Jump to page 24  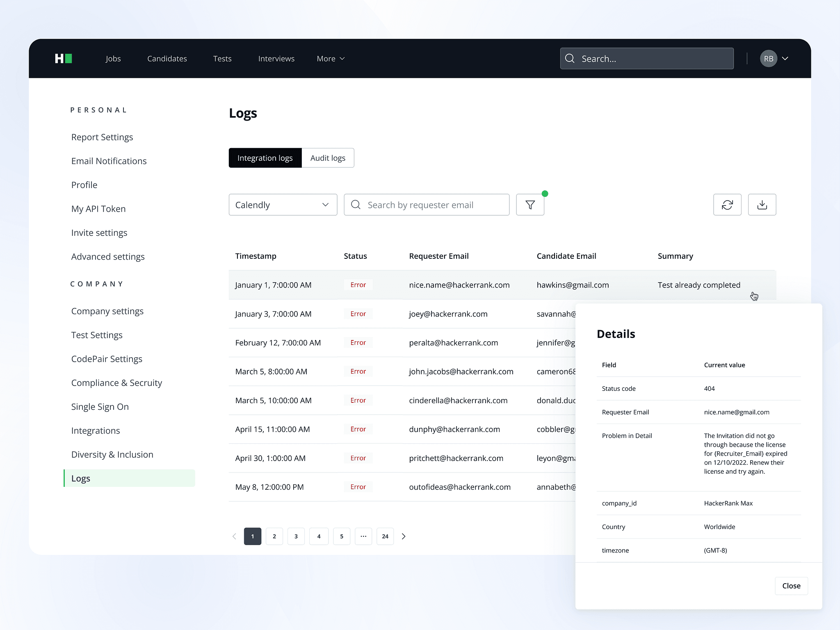click(x=385, y=536)
